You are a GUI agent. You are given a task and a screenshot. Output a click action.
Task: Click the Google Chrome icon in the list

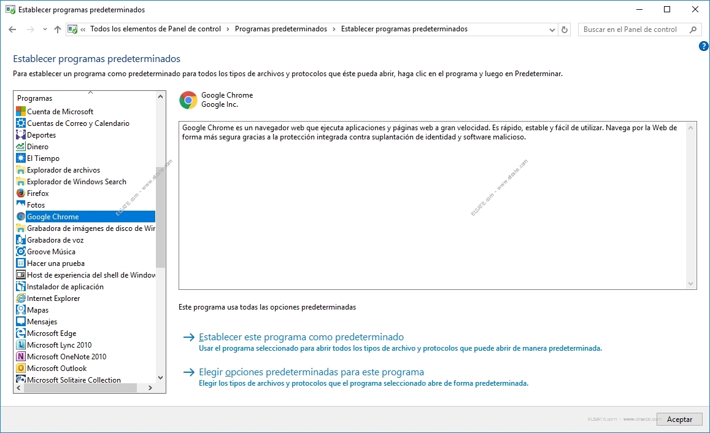click(21, 217)
